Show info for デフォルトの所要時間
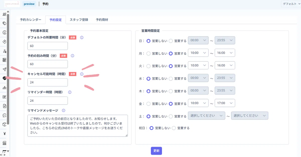Screen dimensions: 301x157 coord(82,37)
